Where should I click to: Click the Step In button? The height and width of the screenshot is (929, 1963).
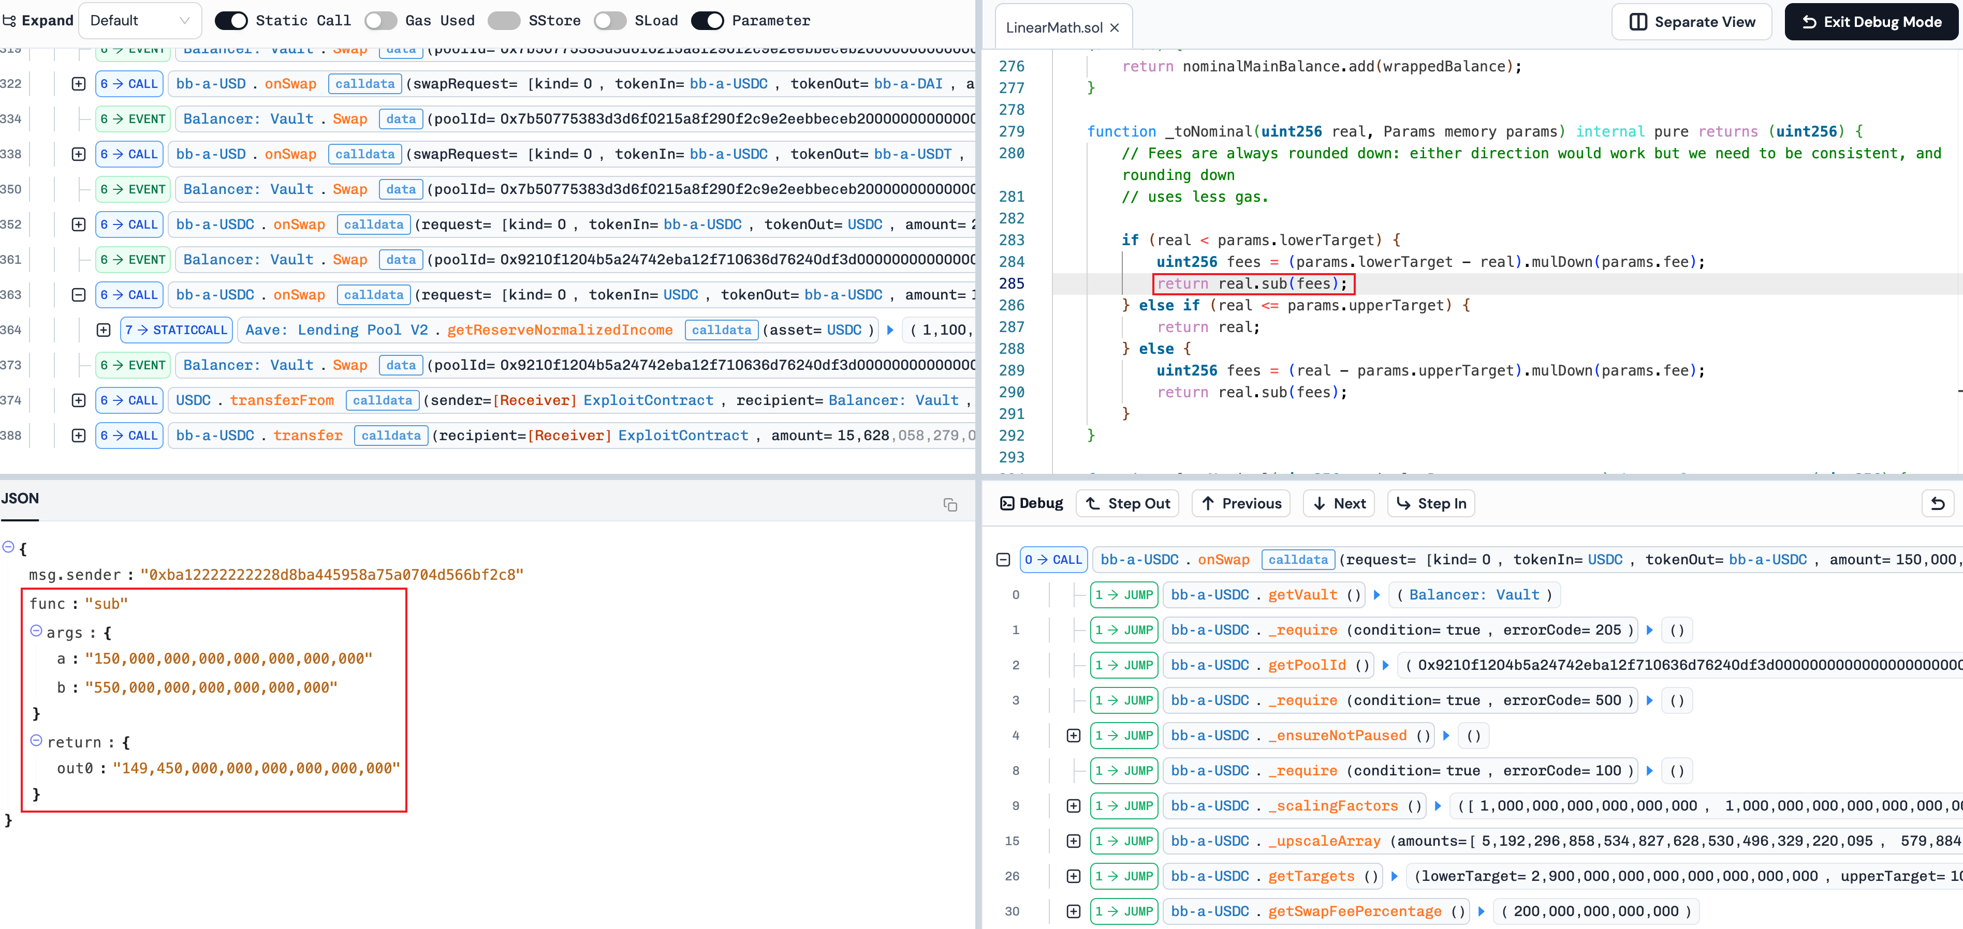pos(1431,503)
